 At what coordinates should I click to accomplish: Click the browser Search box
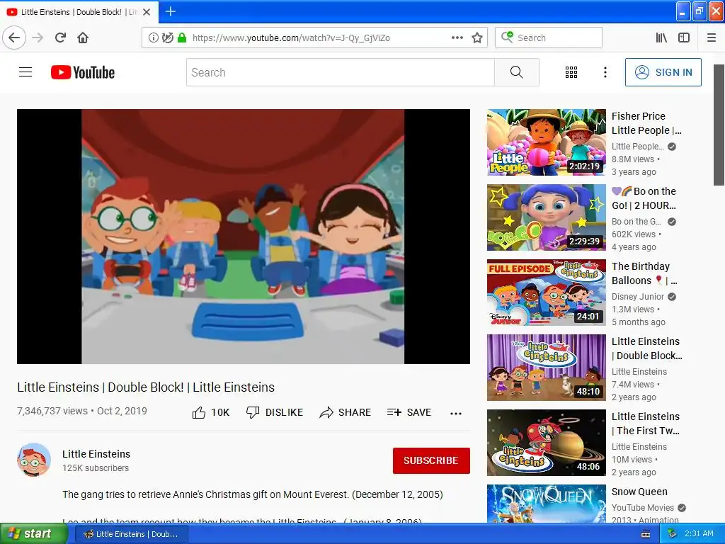pyautogui.click(x=549, y=38)
